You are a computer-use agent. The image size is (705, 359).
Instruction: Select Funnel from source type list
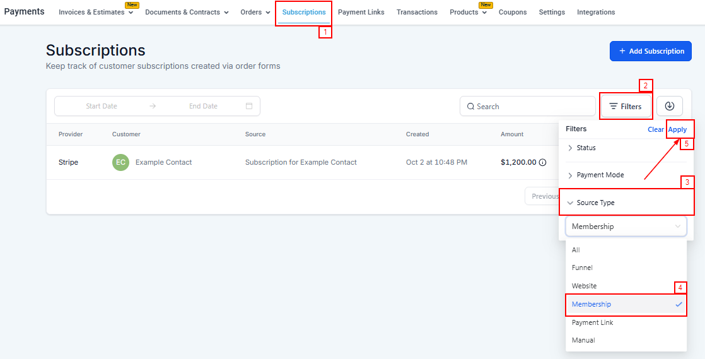pyautogui.click(x=582, y=268)
